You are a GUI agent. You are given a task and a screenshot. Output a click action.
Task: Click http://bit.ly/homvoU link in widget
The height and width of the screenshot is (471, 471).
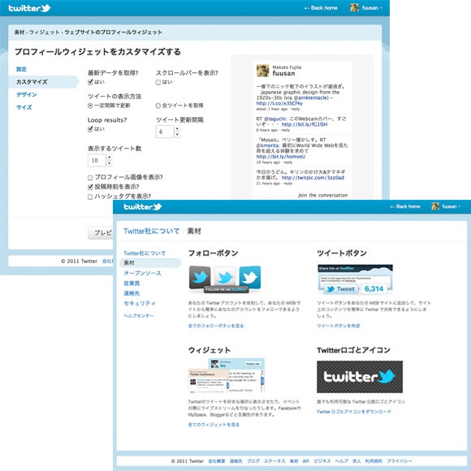pyautogui.click(x=280, y=157)
